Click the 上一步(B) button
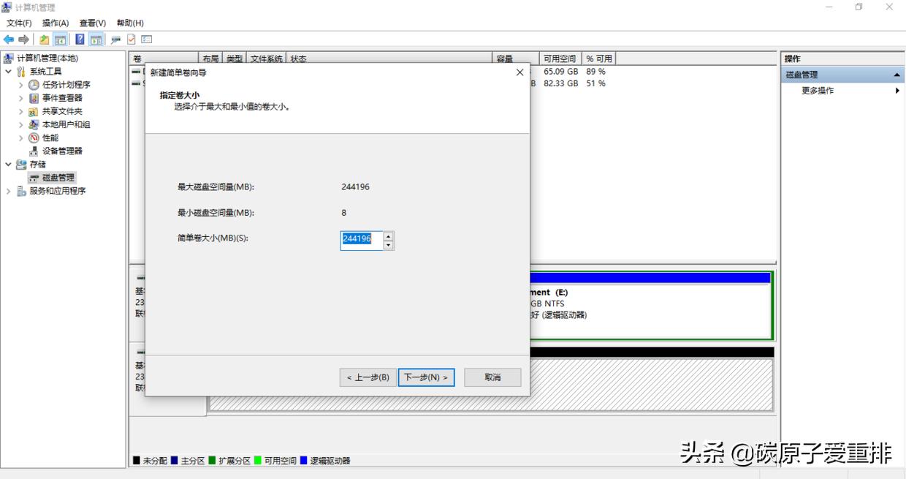 coord(368,377)
